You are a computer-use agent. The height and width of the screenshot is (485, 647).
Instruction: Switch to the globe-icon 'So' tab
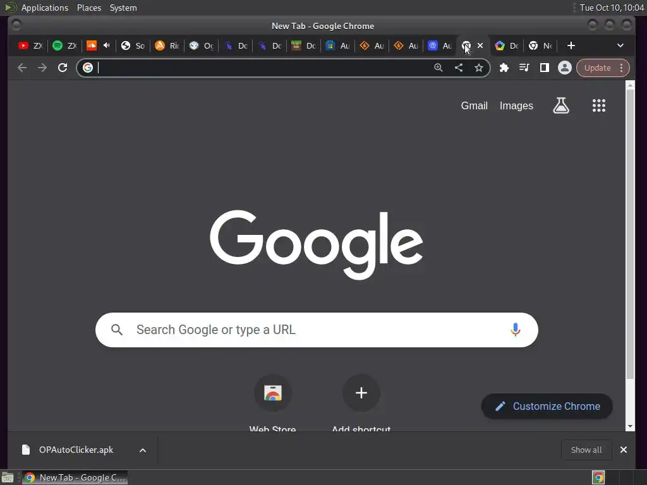(133, 45)
